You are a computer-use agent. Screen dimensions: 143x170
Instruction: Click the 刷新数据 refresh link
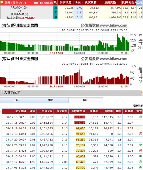pos(138,106)
